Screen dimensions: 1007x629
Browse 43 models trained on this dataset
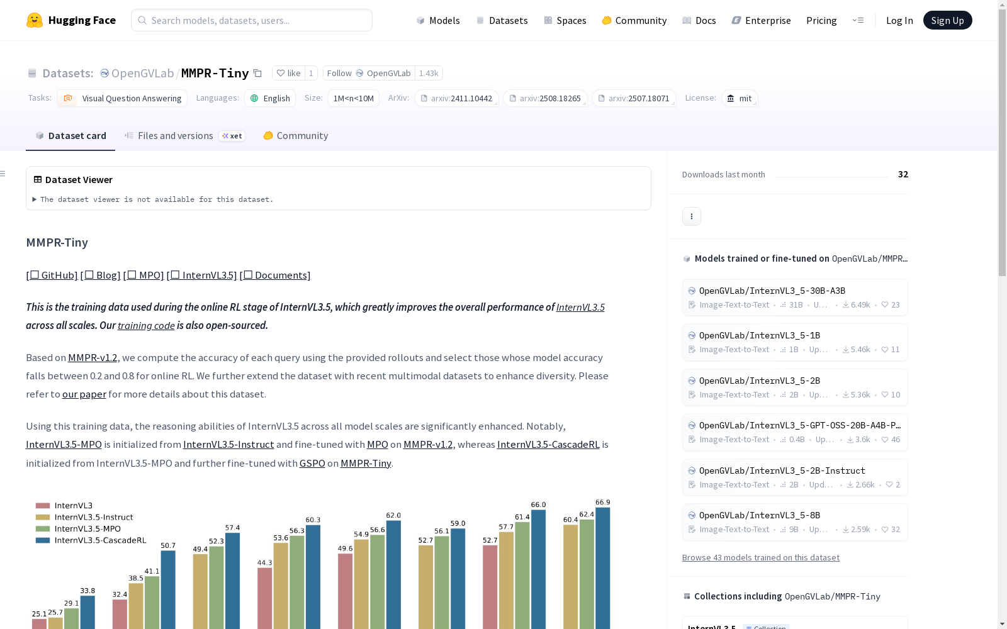761,557
